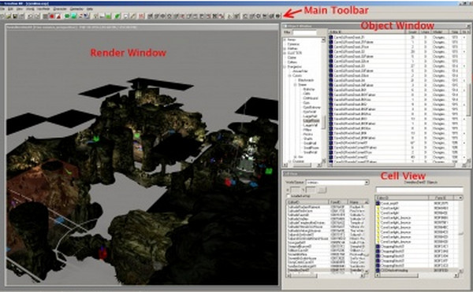This screenshot has width=473, height=292.
Task: Collapse the Dungeons node in the object tree
Action: (x=285, y=67)
